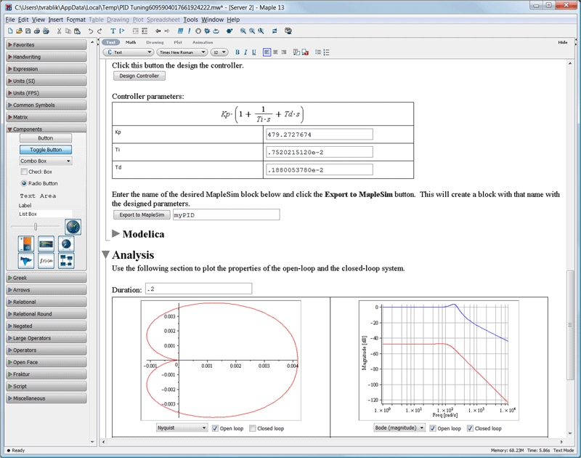Uncheck Closed loop under the Bode plot
The image size is (581, 458).
470,428
